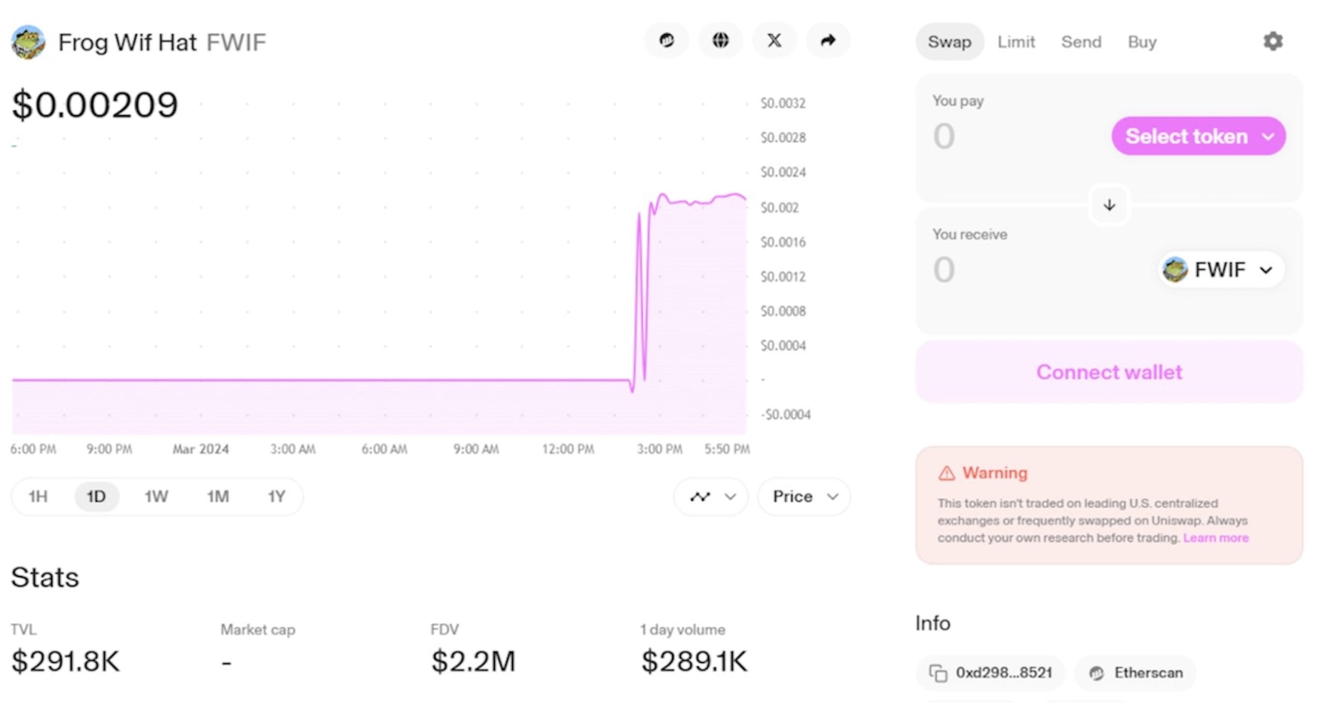The image size is (1325, 706).
Task: Switch to the Limit tab
Action: (x=1016, y=42)
